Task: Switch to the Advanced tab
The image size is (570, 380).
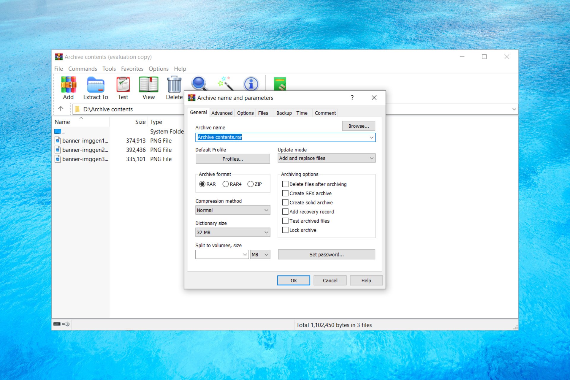Action: (222, 113)
